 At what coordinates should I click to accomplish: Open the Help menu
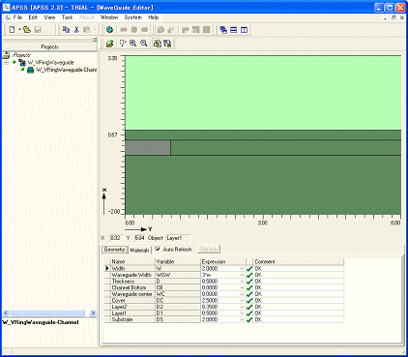click(154, 17)
